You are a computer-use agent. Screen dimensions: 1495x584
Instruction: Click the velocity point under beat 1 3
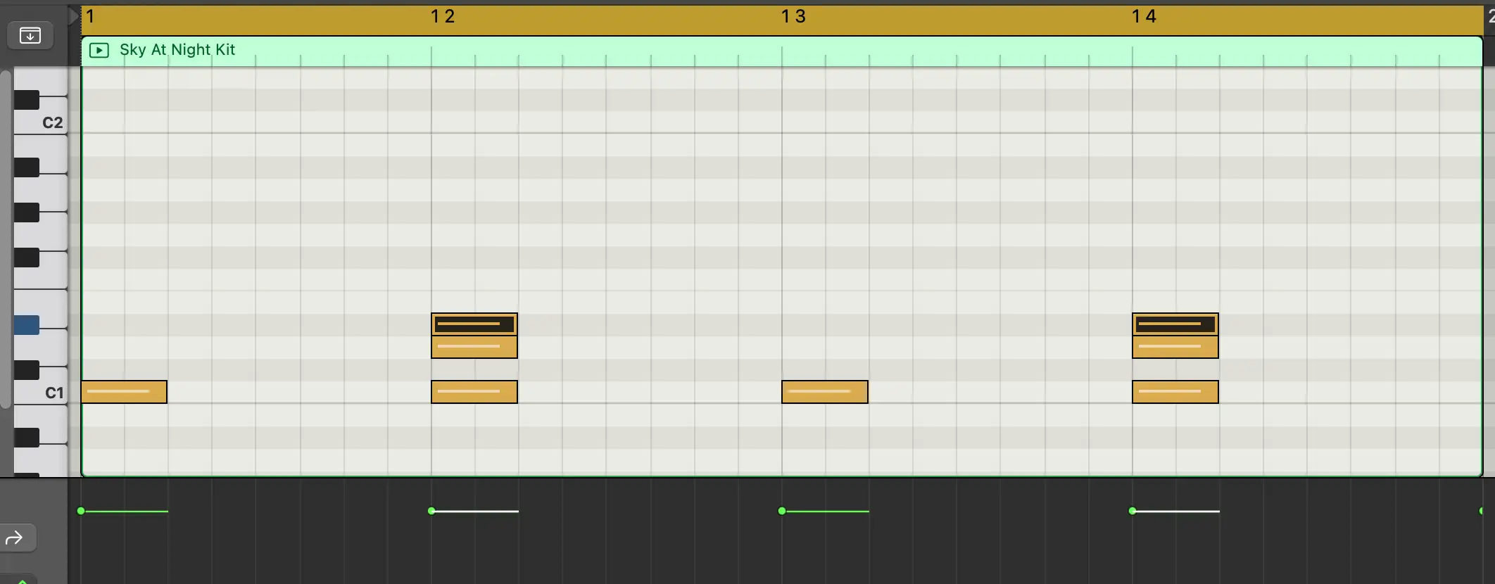coord(782,511)
